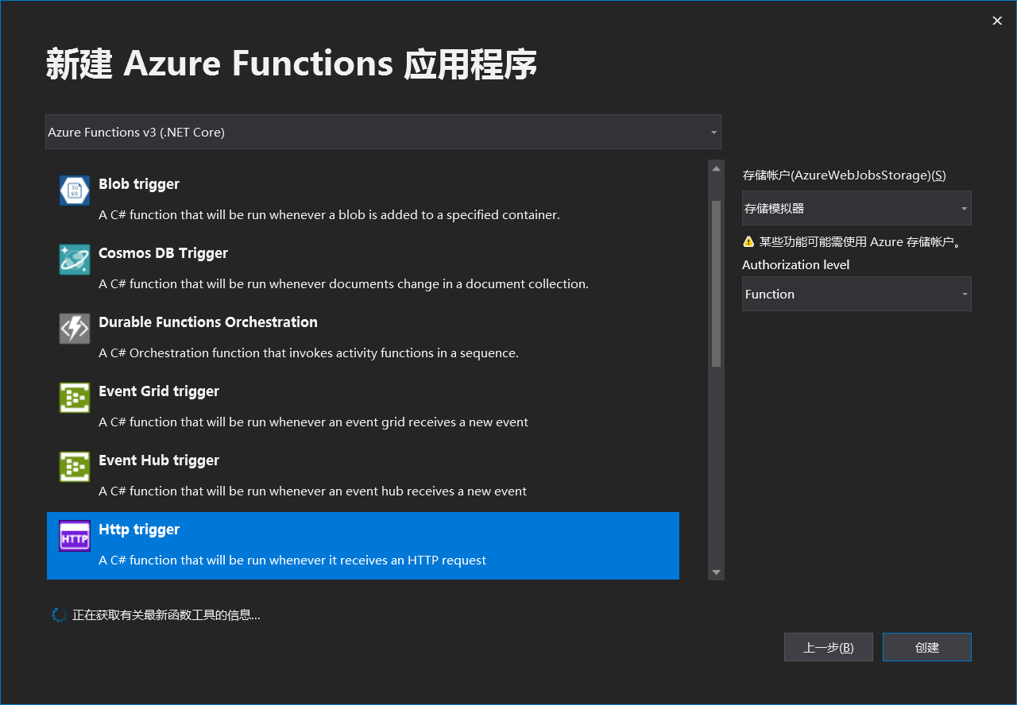Click the loading spinner icon
This screenshot has height=705, width=1017.
coord(59,614)
